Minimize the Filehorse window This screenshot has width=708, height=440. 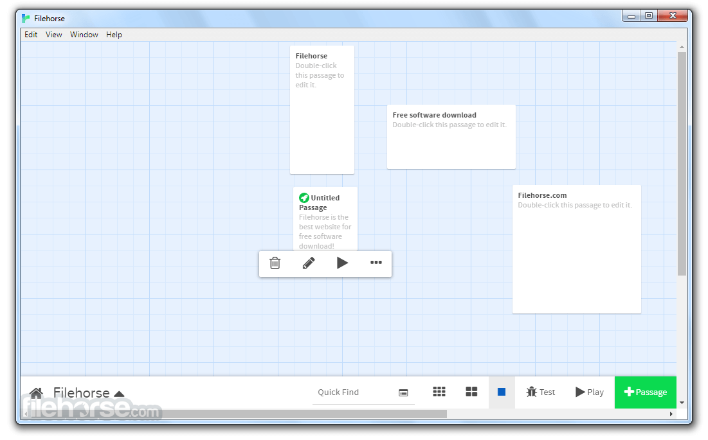point(631,16)
